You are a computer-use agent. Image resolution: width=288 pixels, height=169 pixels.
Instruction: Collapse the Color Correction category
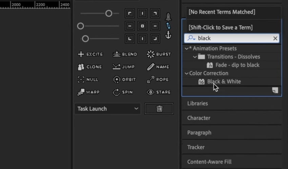coord(187,73)
